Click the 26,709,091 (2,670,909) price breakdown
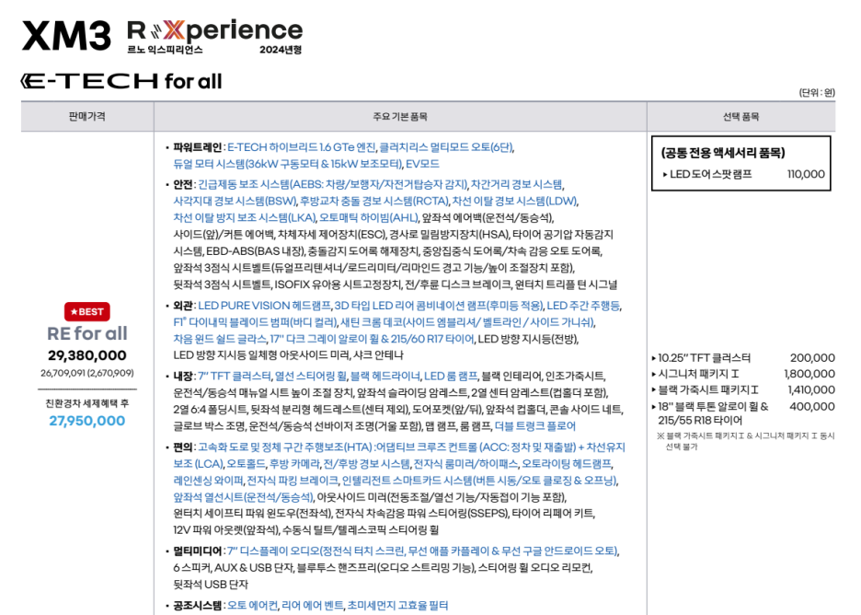 (86, 373)
